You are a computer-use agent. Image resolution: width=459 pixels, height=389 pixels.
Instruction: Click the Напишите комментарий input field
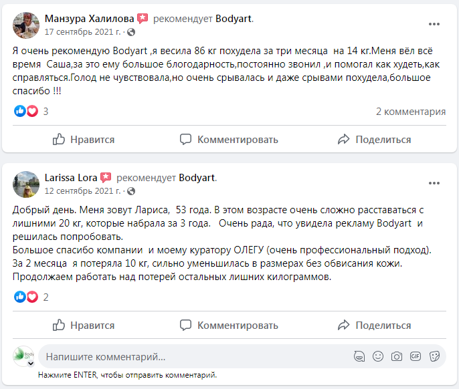194,356
